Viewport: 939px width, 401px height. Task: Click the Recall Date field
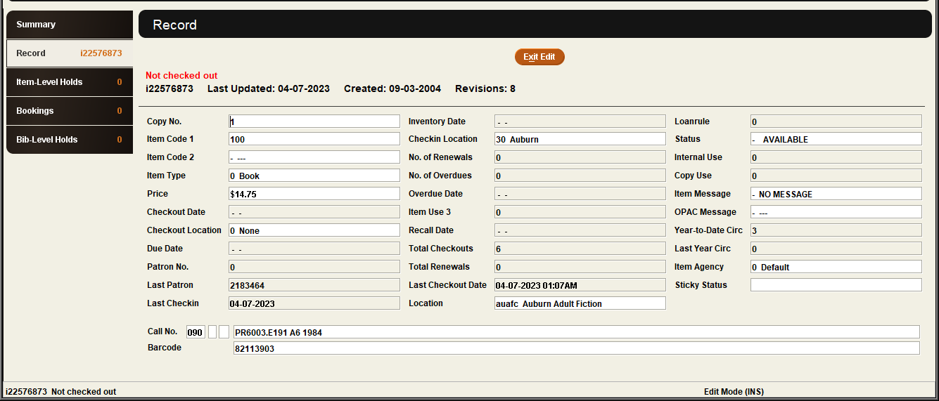tap(580, 230)
